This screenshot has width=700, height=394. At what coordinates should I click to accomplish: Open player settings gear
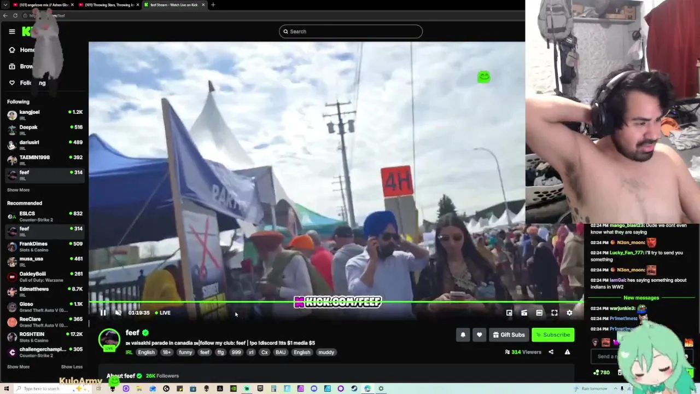(x=569, y=313)
